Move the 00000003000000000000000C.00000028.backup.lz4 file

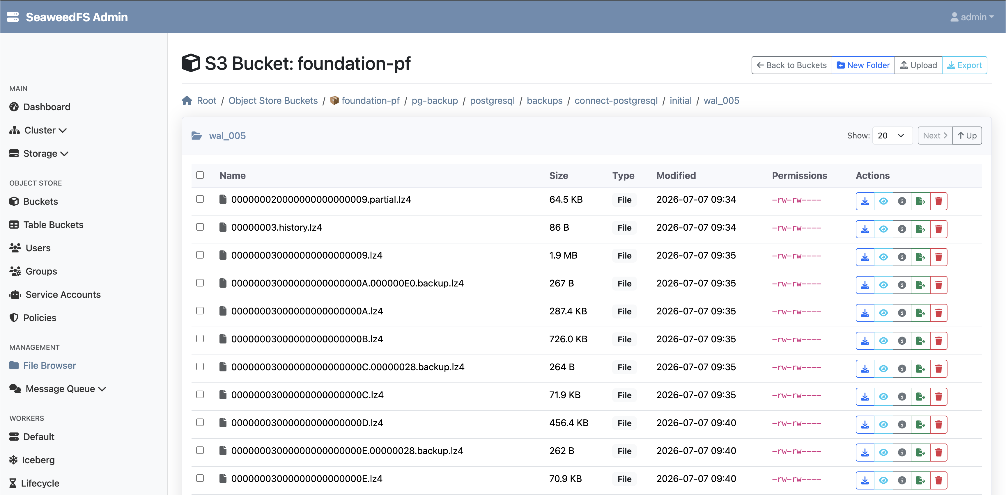tap(920, 368)
